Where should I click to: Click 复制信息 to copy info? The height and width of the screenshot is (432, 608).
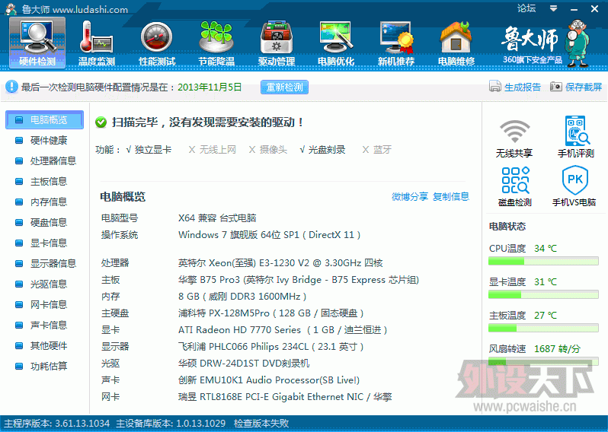pyautogui.click(x=451, y=197)
